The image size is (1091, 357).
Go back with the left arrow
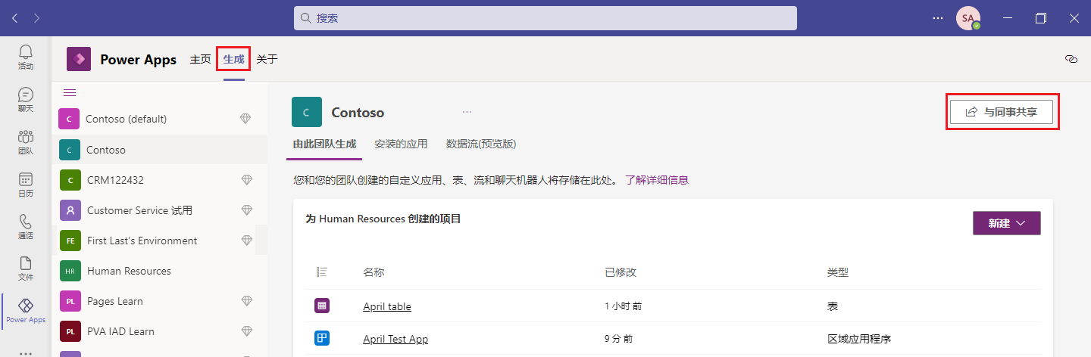pyautogui.click(x=15, y=18)
